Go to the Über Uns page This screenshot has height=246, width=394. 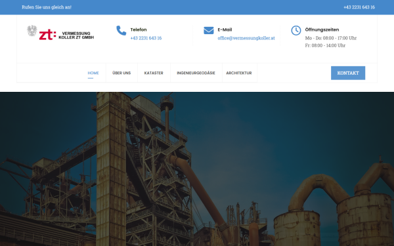pyautogui.click(x=121, y=73)
